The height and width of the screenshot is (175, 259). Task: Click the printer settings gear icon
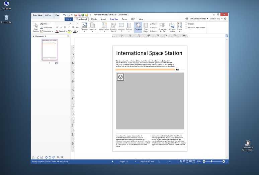225,18
